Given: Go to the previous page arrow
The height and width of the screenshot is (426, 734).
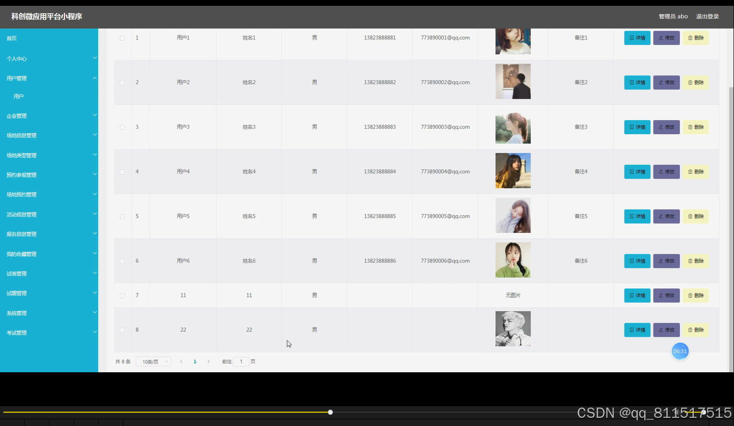Looking at the screenshot, I should click(x=181, y=362).
